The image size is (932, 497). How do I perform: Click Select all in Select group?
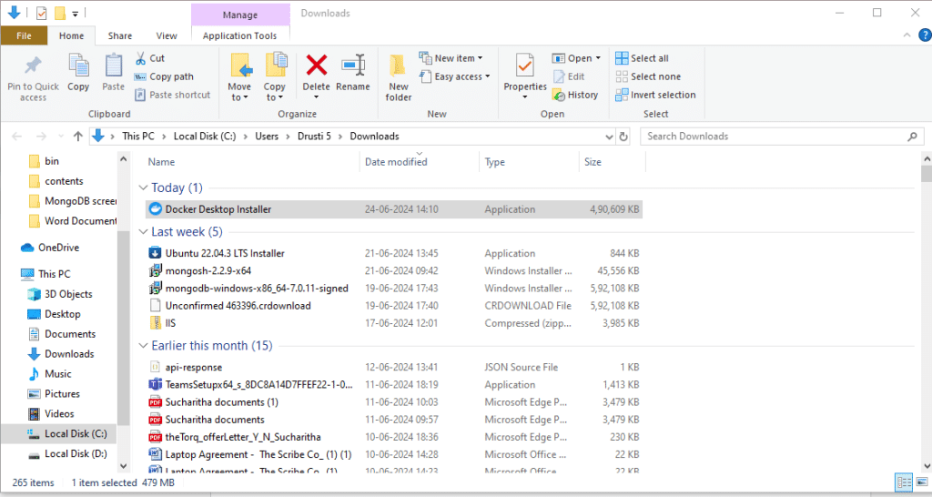642,58
